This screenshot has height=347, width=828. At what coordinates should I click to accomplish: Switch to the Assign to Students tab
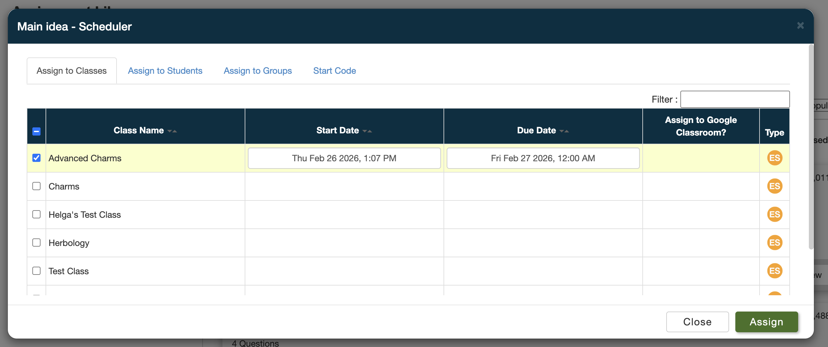[x=165, y=71]
